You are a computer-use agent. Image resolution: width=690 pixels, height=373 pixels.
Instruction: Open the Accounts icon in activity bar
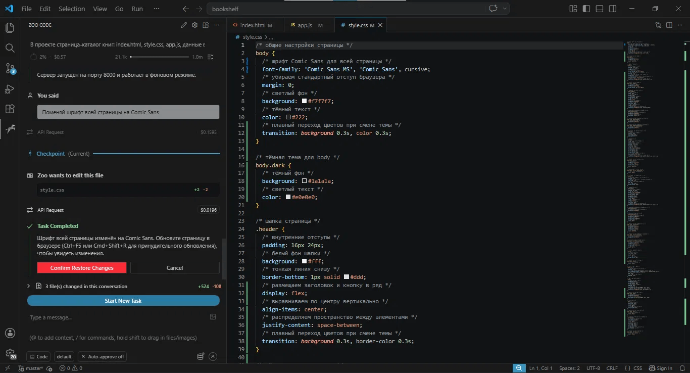[x=10, y=333]
